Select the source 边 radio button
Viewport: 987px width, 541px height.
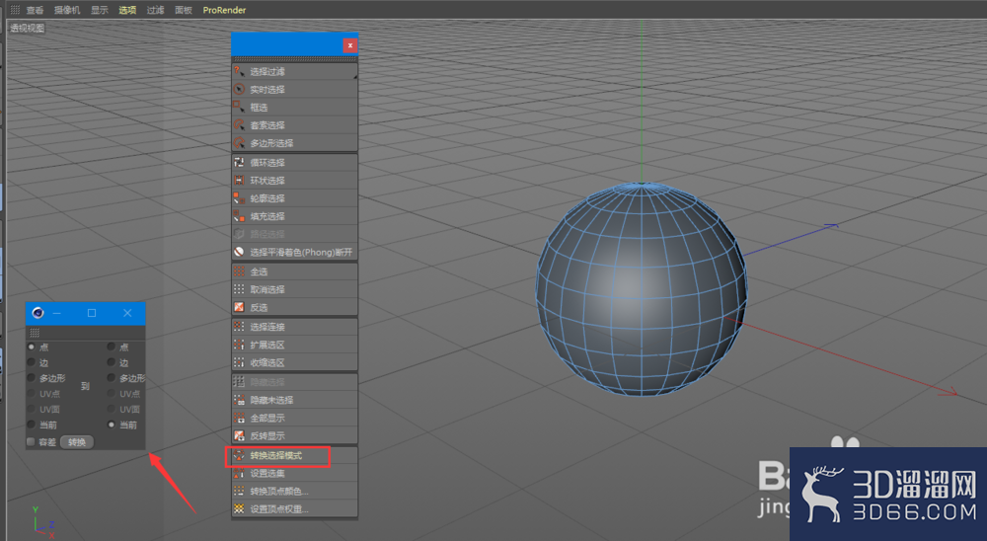(x=32, y=362)
